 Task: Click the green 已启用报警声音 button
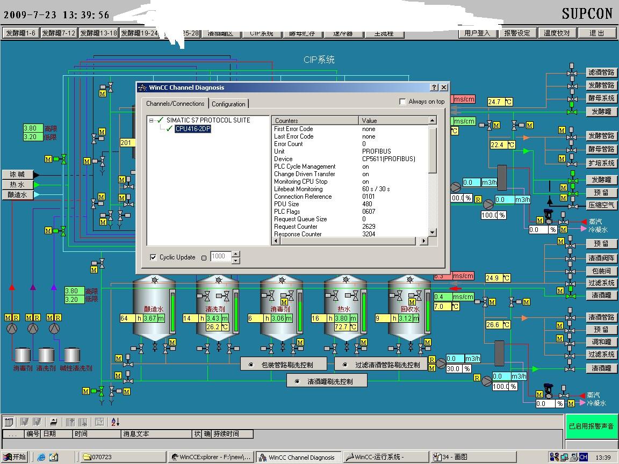pyautogui.click(x=591, y=426)
